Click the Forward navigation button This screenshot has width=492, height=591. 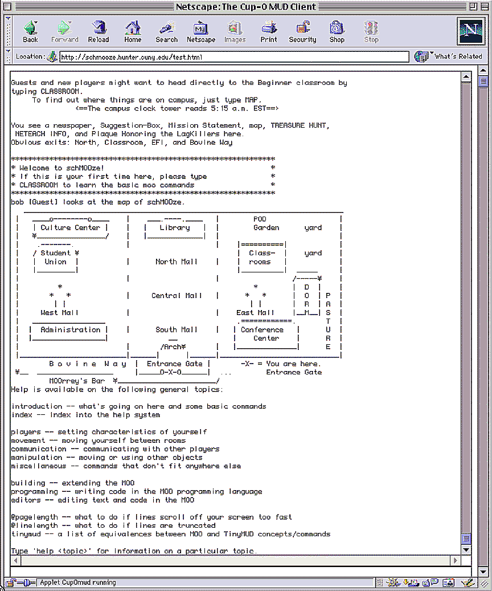64,32
